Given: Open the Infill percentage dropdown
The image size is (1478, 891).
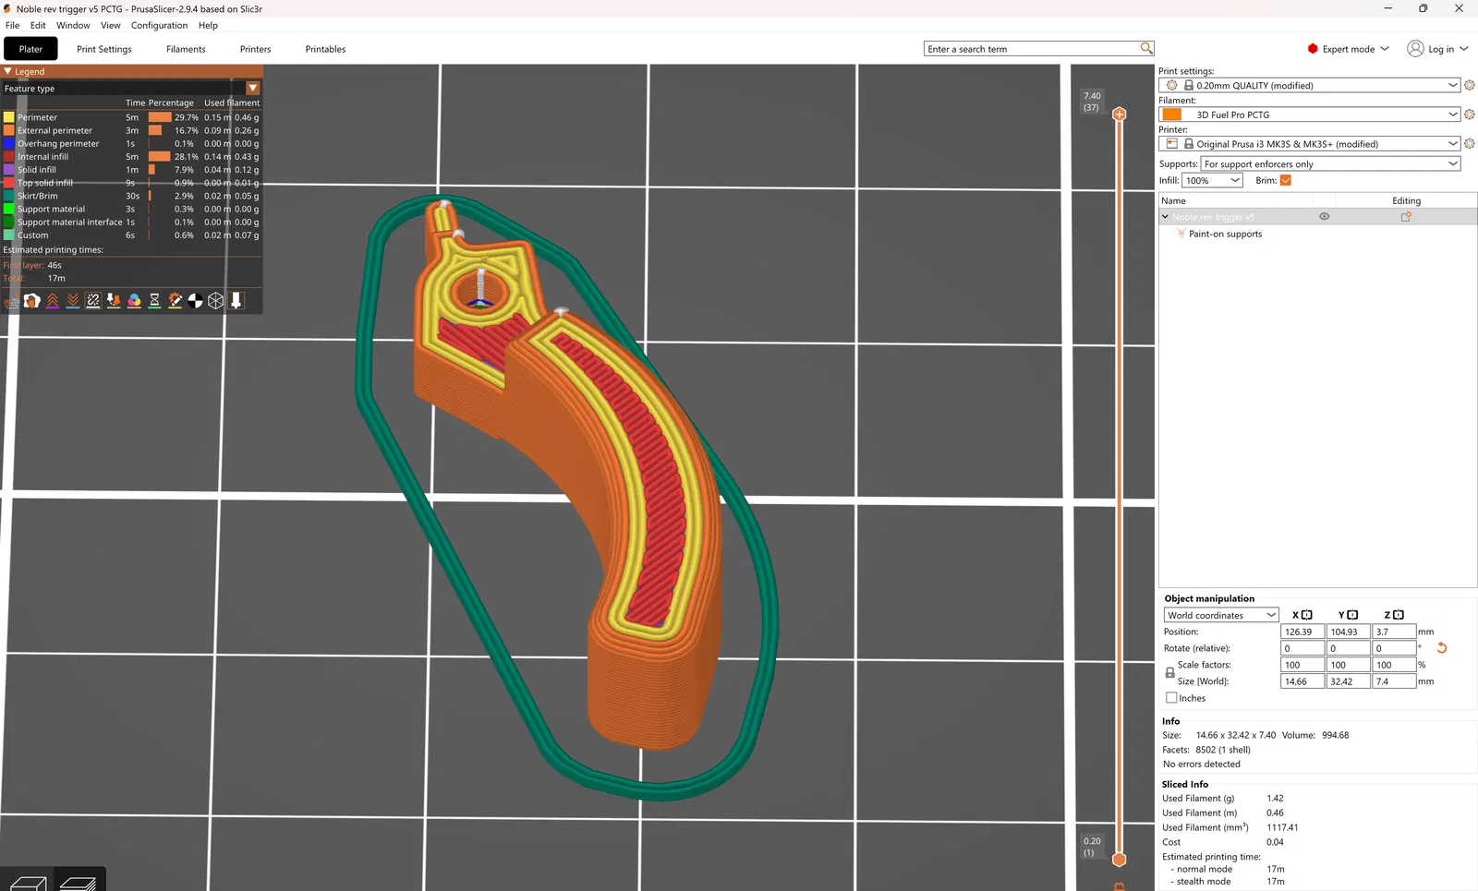Looking at the screenshot, I should [1212, 181].
